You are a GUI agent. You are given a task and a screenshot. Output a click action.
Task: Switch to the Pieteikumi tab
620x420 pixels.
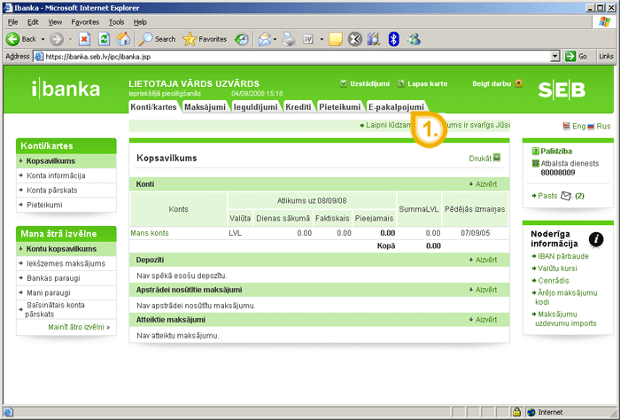click(x=339, y=107)
